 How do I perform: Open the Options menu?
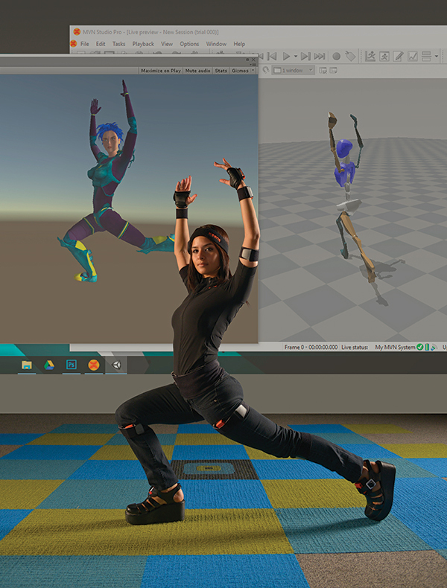[x=189, y=44]
